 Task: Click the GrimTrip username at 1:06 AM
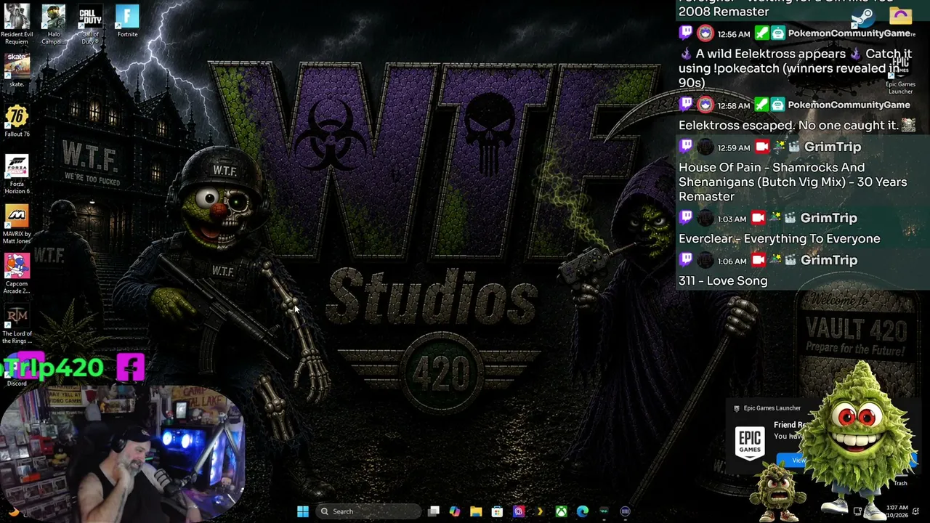click(829, 260)
